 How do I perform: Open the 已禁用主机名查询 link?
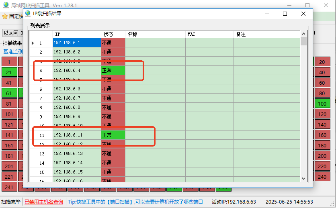(44, 202)
